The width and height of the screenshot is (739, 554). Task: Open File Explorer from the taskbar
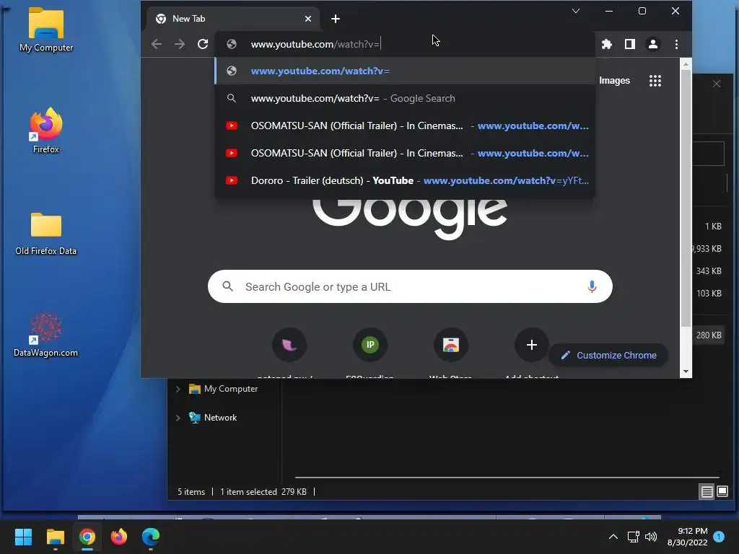(x=55, y=537)
